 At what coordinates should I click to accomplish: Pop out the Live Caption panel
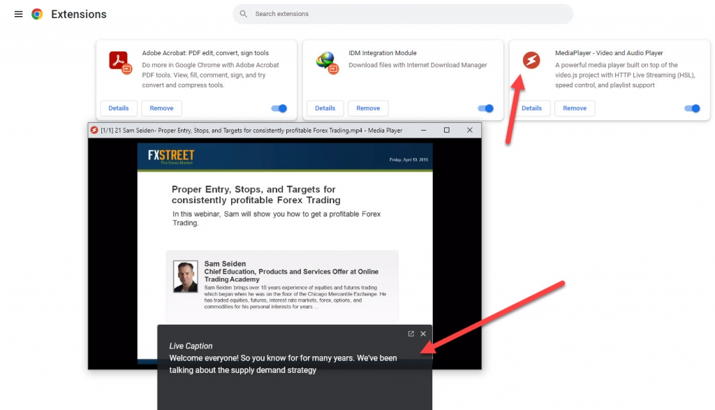(x=411, y=334)
